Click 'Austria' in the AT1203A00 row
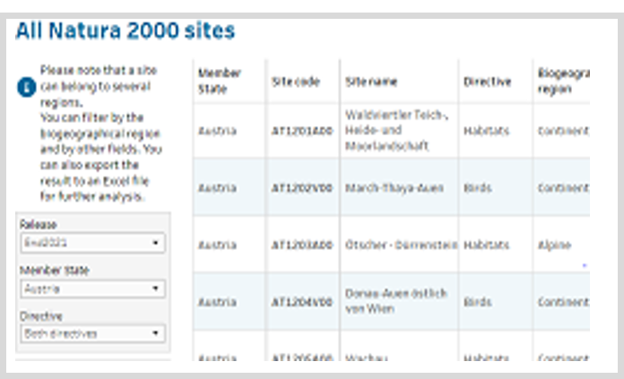 [x=217, y=245]
